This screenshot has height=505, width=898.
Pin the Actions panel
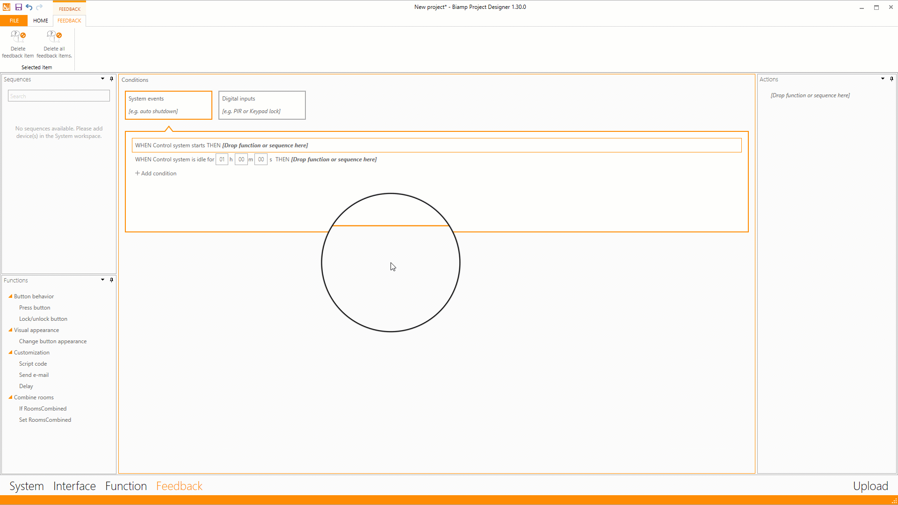(x=892, y=79)
